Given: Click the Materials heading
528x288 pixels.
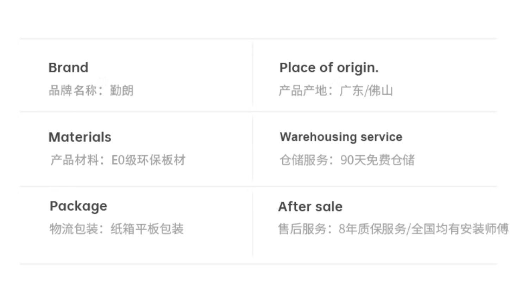Looking at the screenshot, I should 80,137.
